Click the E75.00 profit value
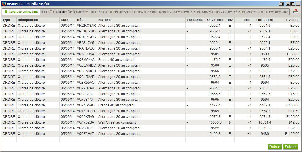Image resolution: width=302 pixels, height=152 pixels. [x=294, y=94]
